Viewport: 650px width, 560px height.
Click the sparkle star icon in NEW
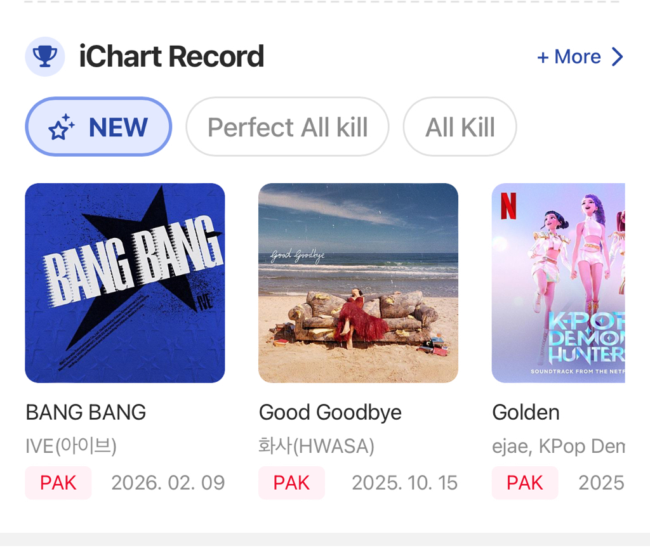click(x=62, y=127)
